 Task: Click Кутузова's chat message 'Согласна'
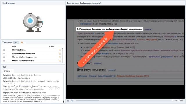(37, 75)
